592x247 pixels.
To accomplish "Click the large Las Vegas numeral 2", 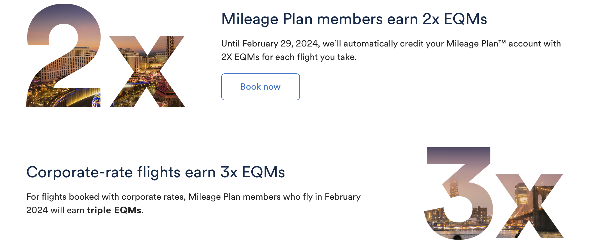I will (64, 55).
